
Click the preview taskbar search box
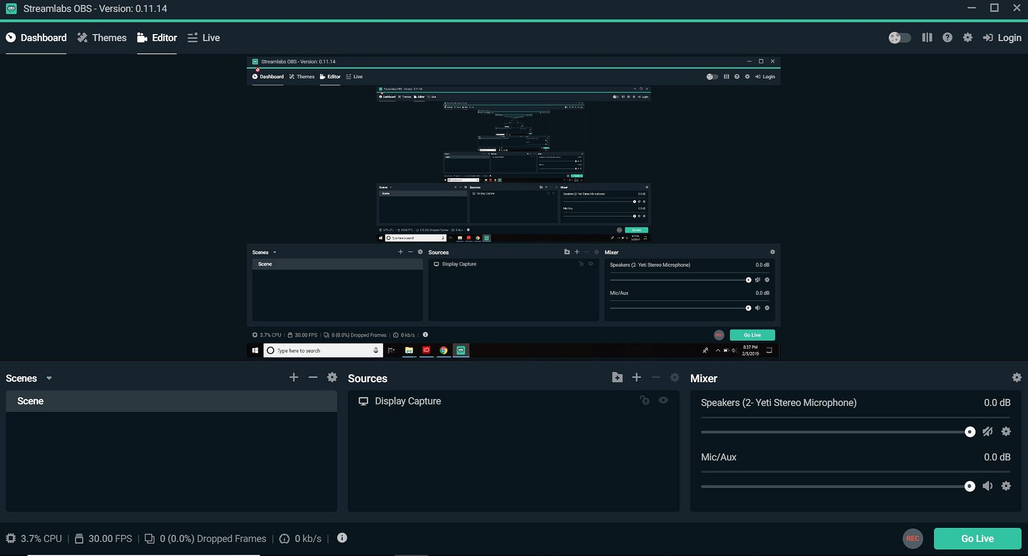[323, 350]
